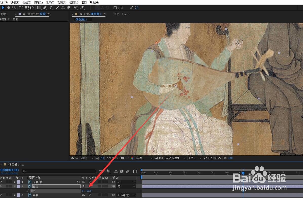Select the Brush tool
The image size is (303, 198).
point(57,8)
